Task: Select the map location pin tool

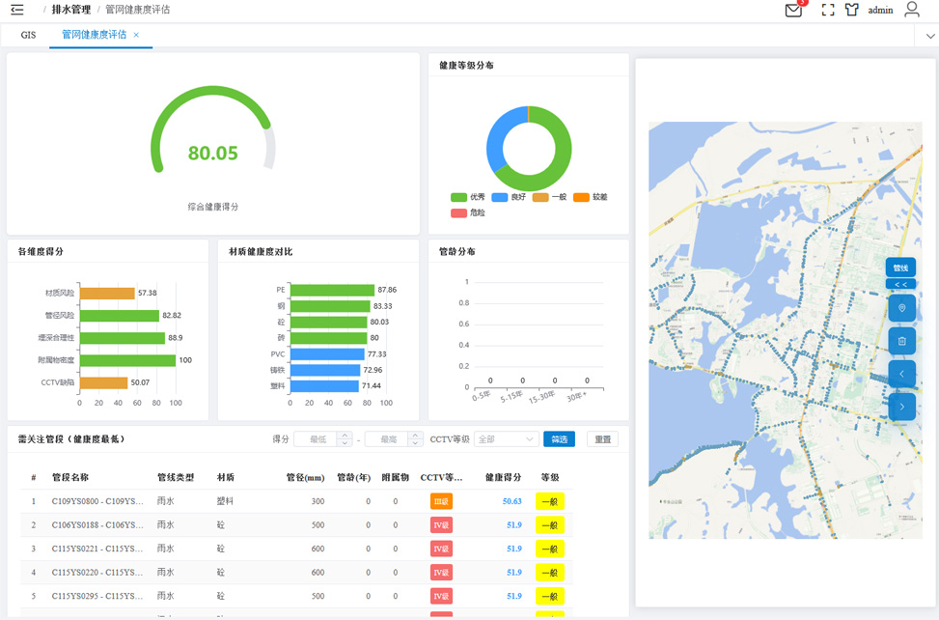Action: click(x=901, y=308)
